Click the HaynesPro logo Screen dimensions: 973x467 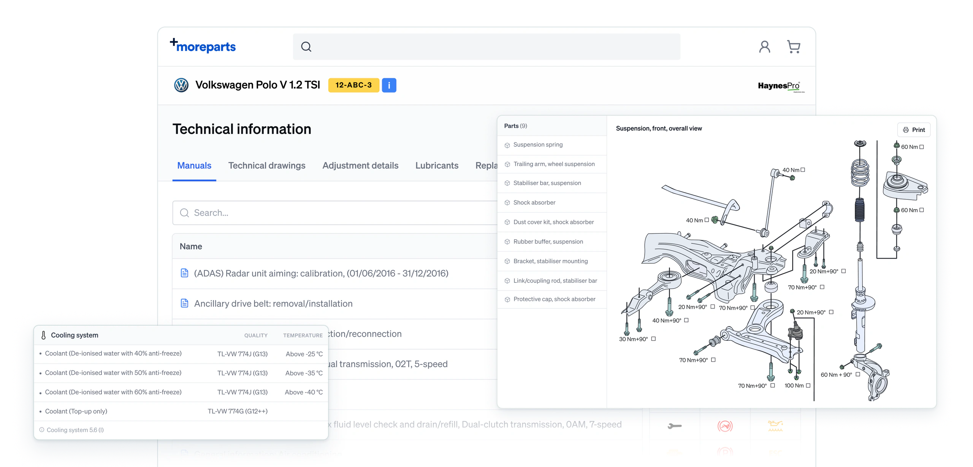[781, 86]
